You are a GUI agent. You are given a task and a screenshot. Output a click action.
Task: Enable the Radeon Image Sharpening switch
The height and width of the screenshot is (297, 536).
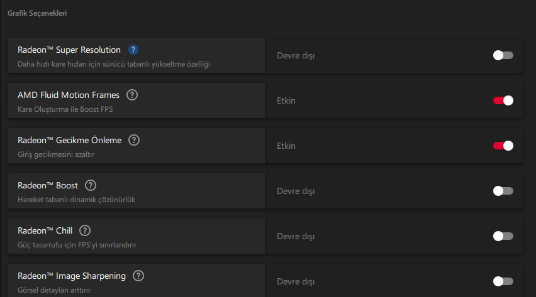(503, 281)
